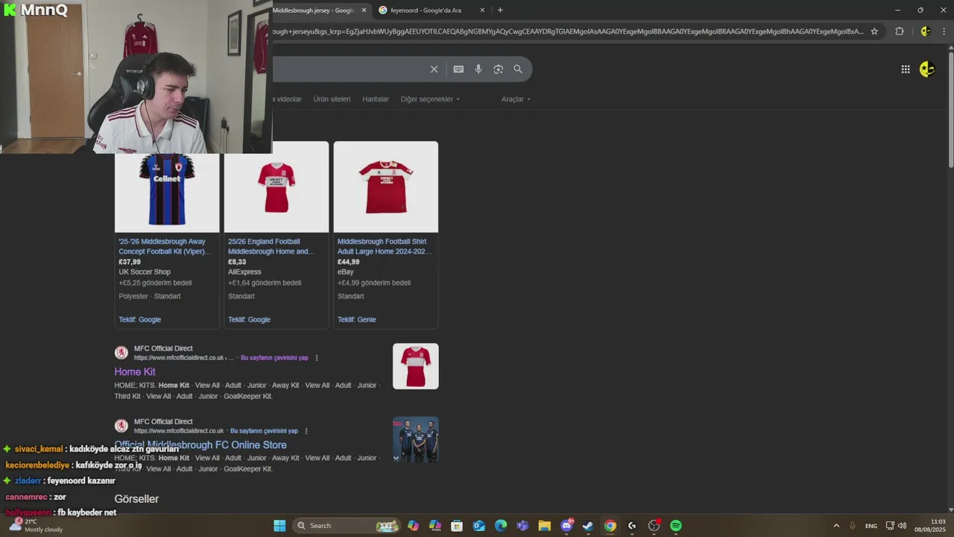Open 25/26 England Football Middlesbrough Home link
Screen dimensions: 954x537
(x=271, y=247)
